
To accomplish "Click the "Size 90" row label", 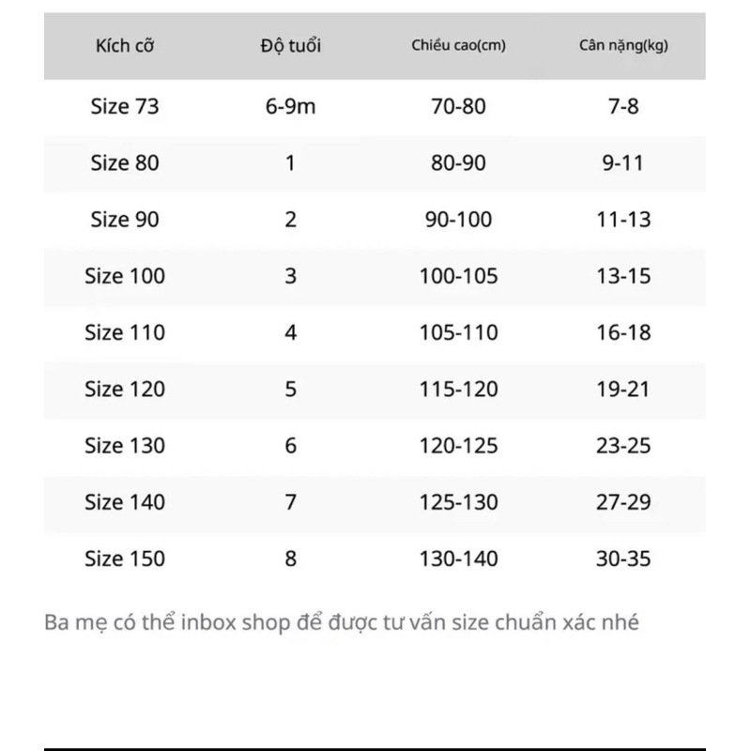I will [125, 220].
